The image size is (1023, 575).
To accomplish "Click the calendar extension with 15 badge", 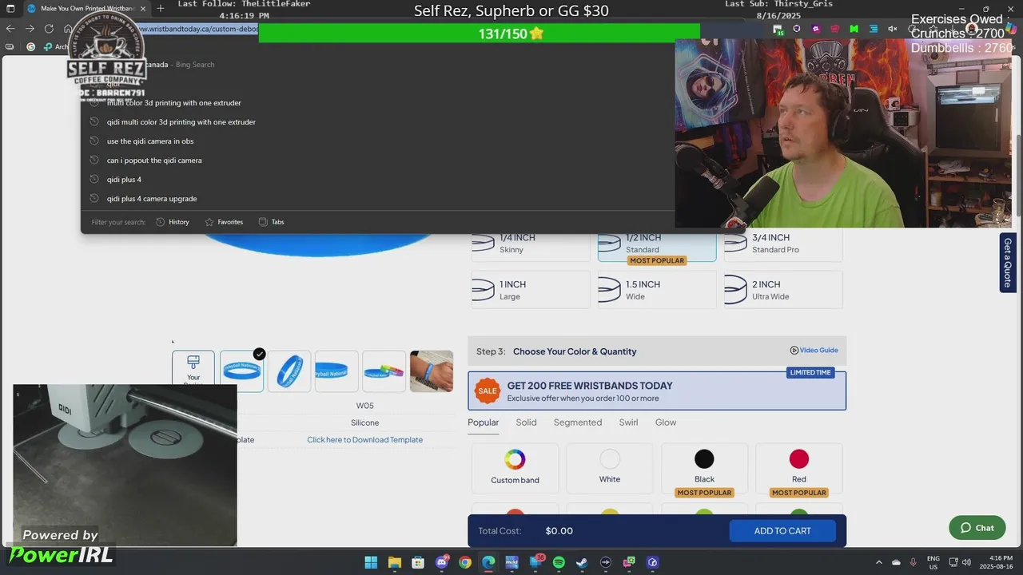I will [x=778, y=29].
